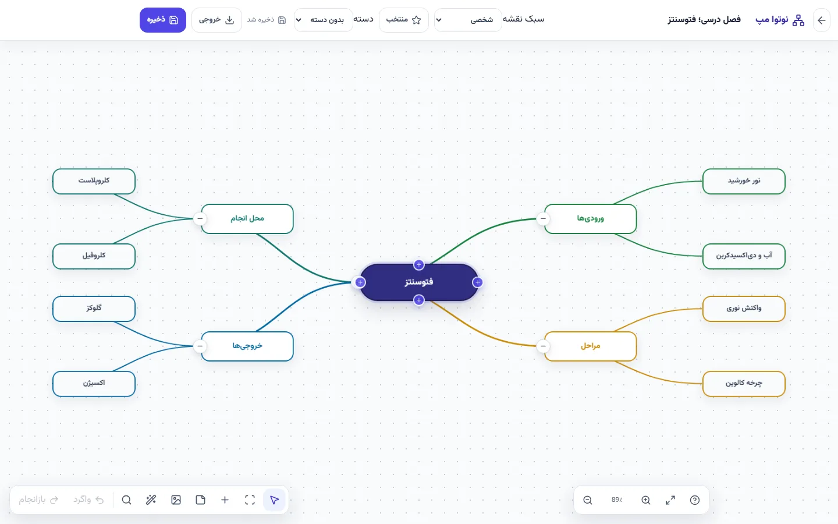This screenshot has height=524, width=838.
Task: Click the help question mark icon
Action: [695, 500]
